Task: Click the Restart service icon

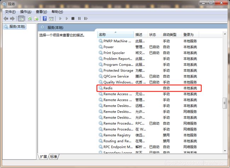Action: click(86, 18)
